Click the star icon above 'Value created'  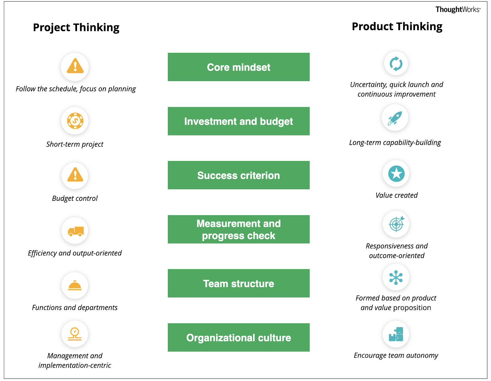coord(396,174)
